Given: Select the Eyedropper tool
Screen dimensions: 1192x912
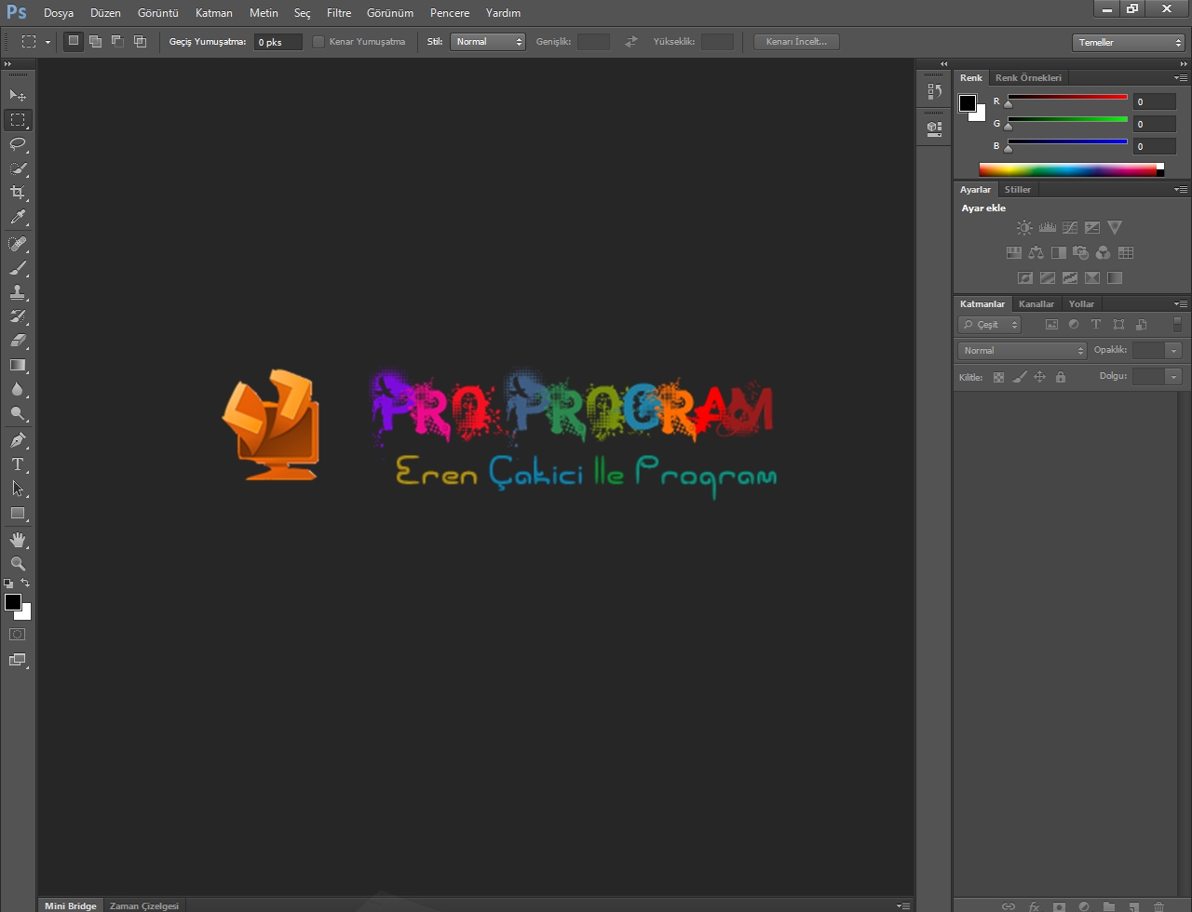Looking at the screenshot, I should [18, 218].
